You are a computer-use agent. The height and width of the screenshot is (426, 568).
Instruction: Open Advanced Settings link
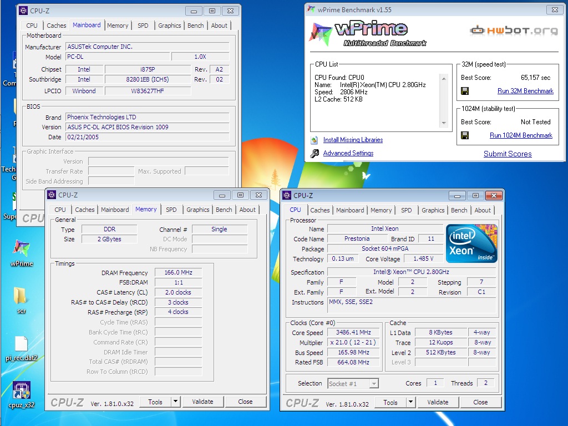pyautogui.click(x=348, y=153)
